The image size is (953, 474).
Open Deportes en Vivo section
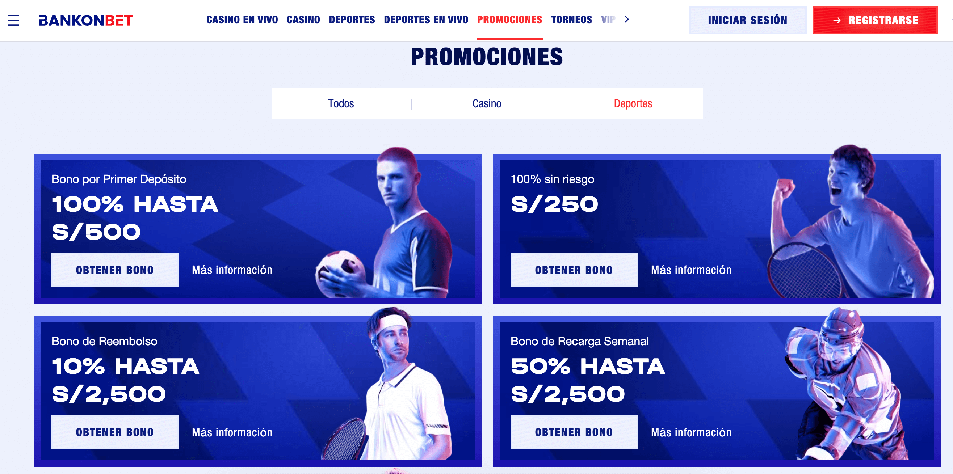click(x=426, y=20)
